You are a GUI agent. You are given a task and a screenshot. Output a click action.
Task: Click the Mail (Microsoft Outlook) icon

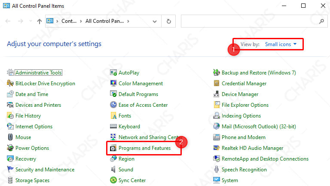pos(217,126)
